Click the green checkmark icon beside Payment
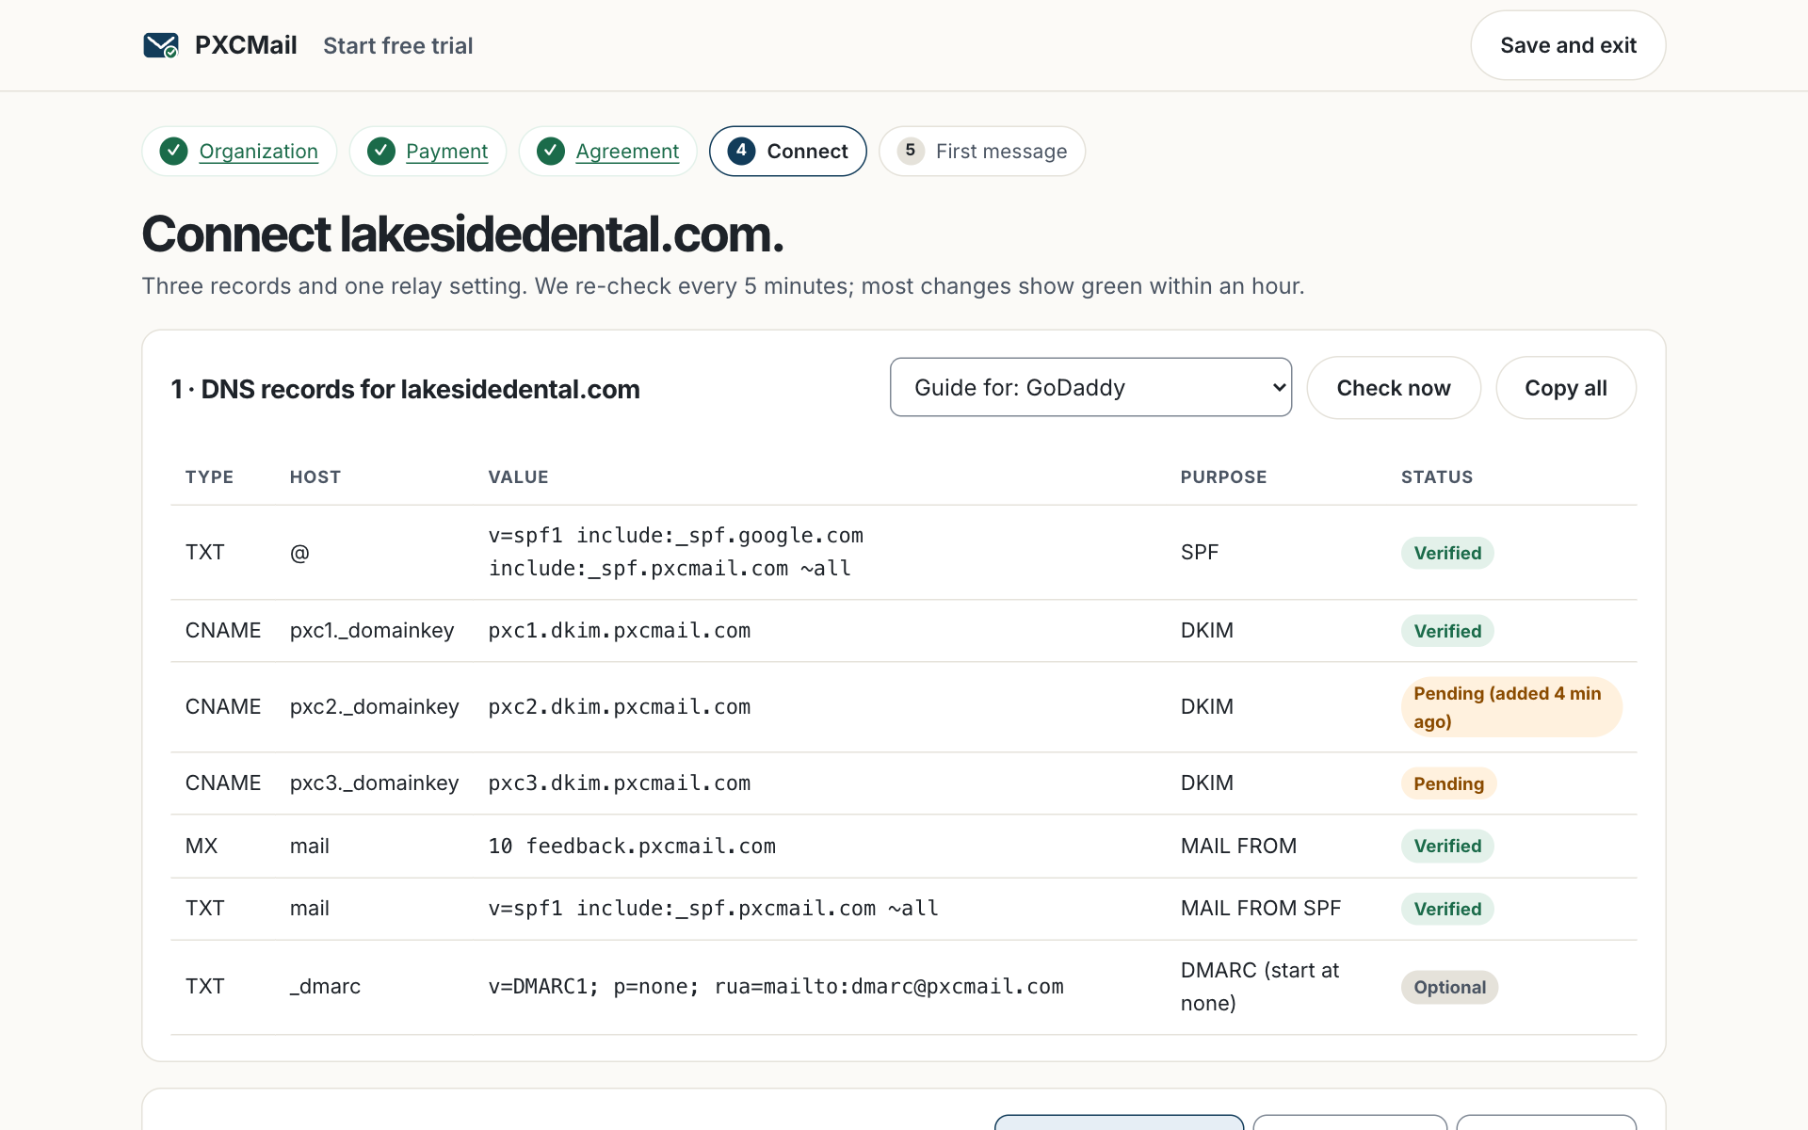Viewport: 1808px width, 1130px height. (380, 151)
